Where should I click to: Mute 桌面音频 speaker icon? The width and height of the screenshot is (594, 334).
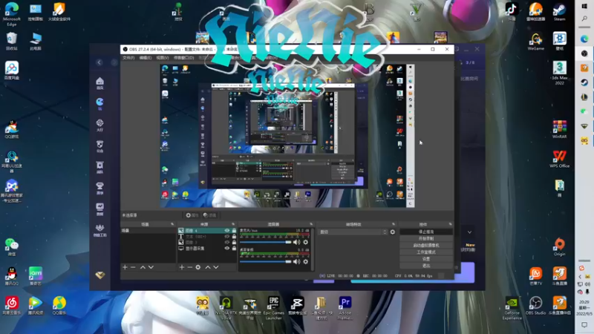(296, 262)
